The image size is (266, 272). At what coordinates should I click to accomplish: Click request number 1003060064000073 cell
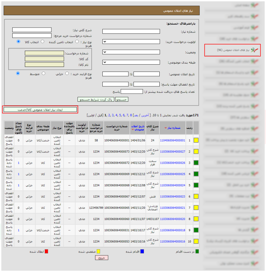pyautogui.click(x=117, y=152)
